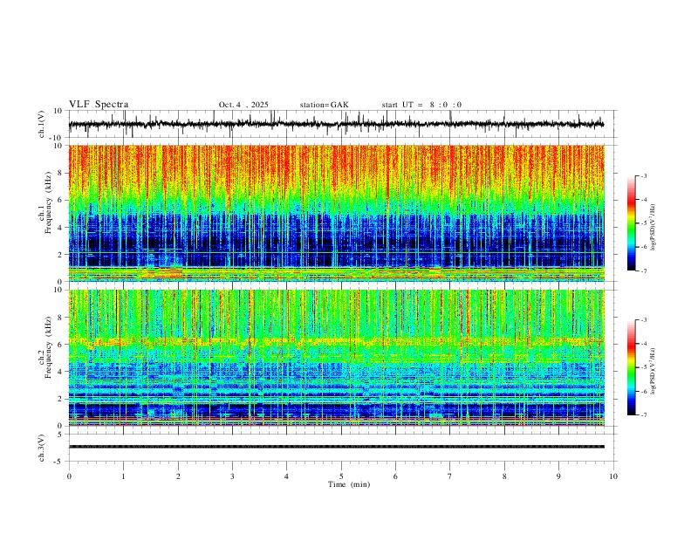691x534 pixels.
Task: Click the 'Time (min)' axis title
Action: tap(349, 484)
